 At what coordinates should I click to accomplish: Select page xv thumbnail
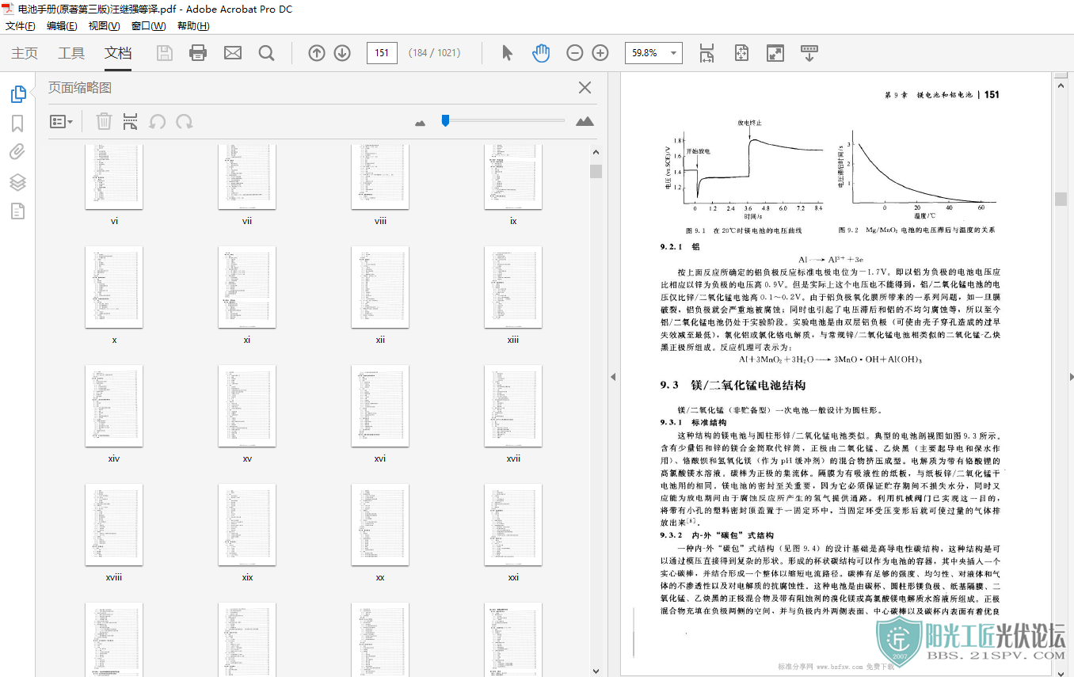pyautogui.click(x=247, y=405)
